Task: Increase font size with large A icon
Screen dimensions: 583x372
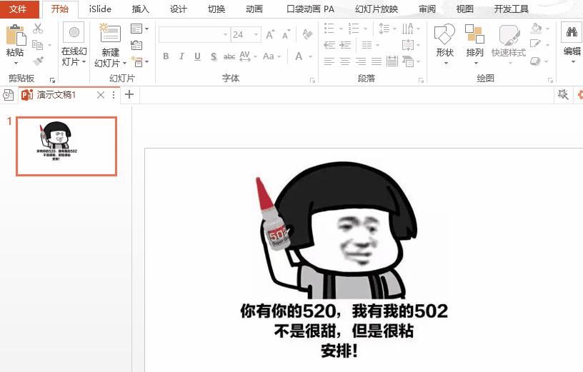Action: [270, 34]
